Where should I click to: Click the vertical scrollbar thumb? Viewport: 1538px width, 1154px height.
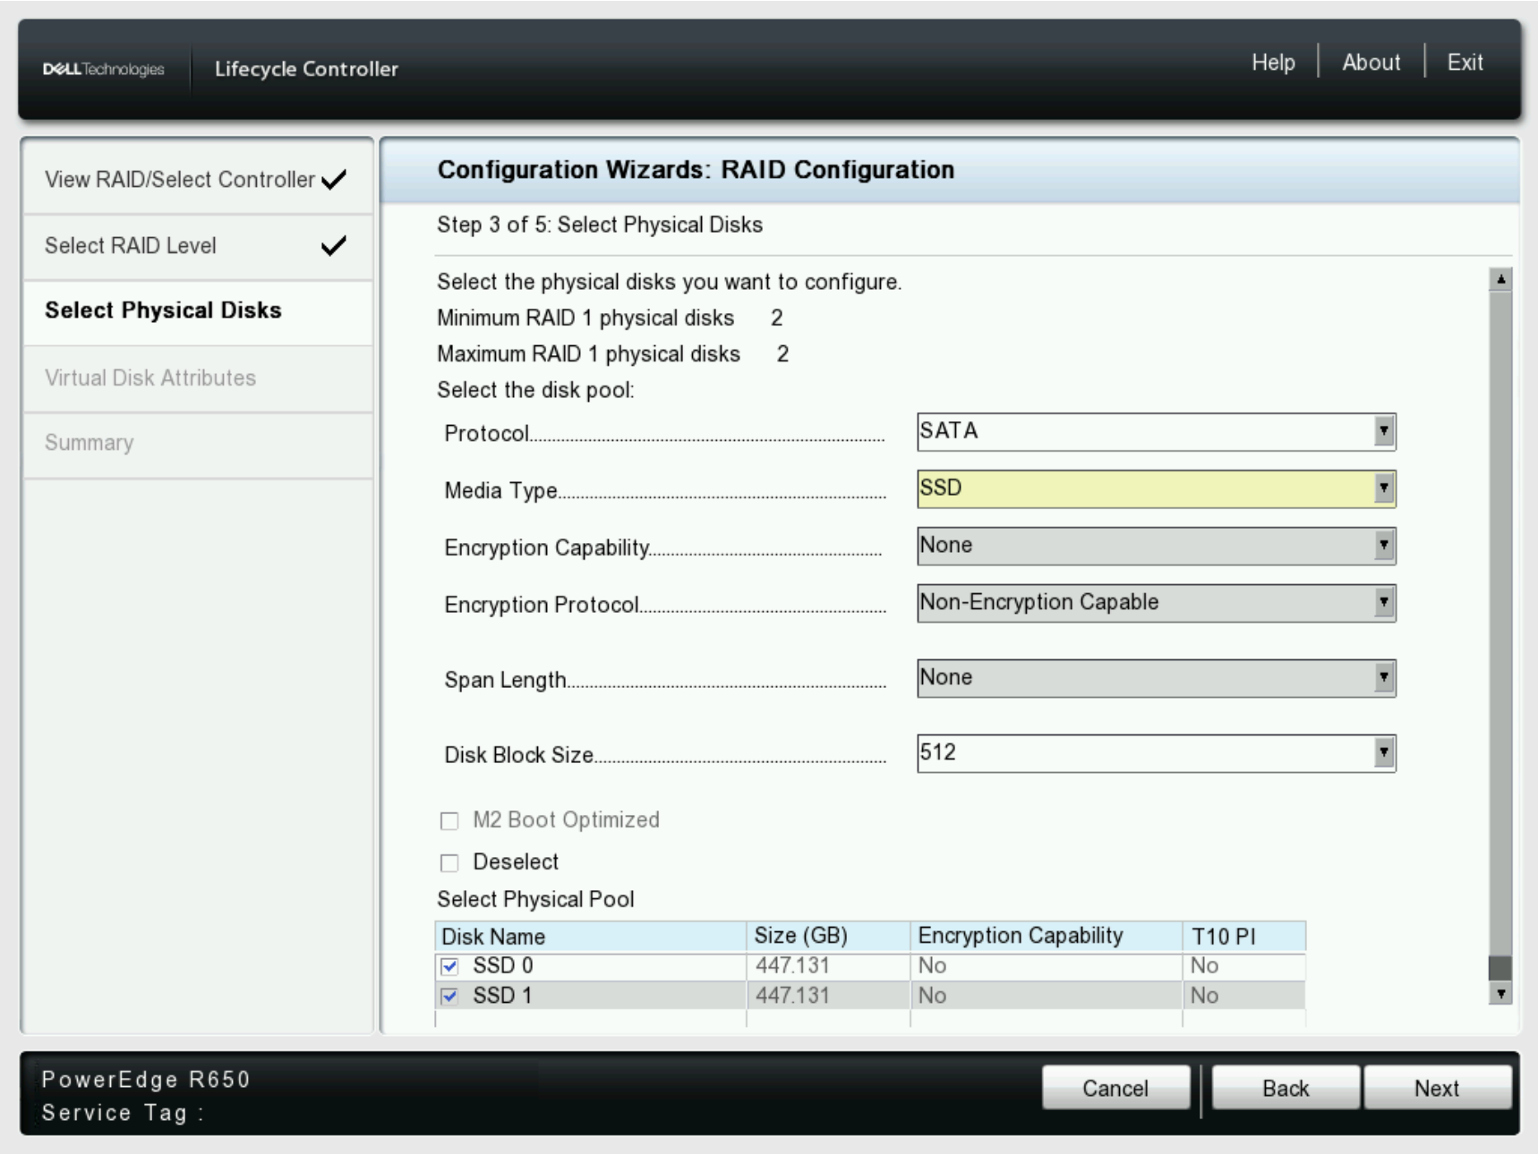coord(1500,967)
